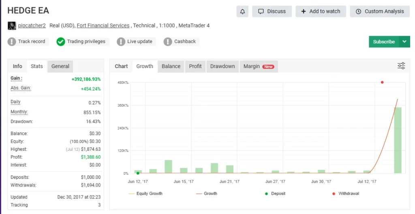Switch to the Drawdown chart tab
Screen dimensions: 415x214
[222, 66]
